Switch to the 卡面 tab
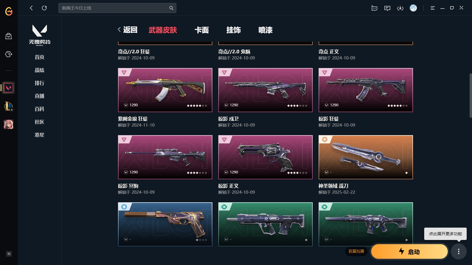The width and height of the screenshot is (472, 265). coord(201,30)
